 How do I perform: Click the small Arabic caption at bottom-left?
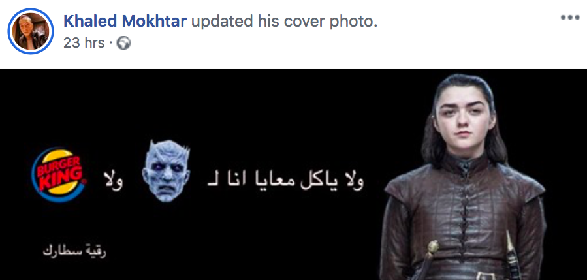click(74, 251)
